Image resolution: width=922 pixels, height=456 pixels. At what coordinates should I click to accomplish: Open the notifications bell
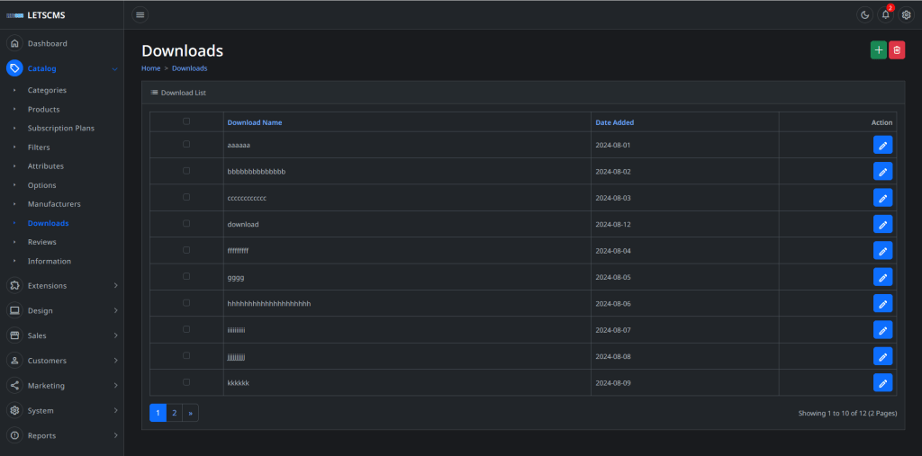886,15
